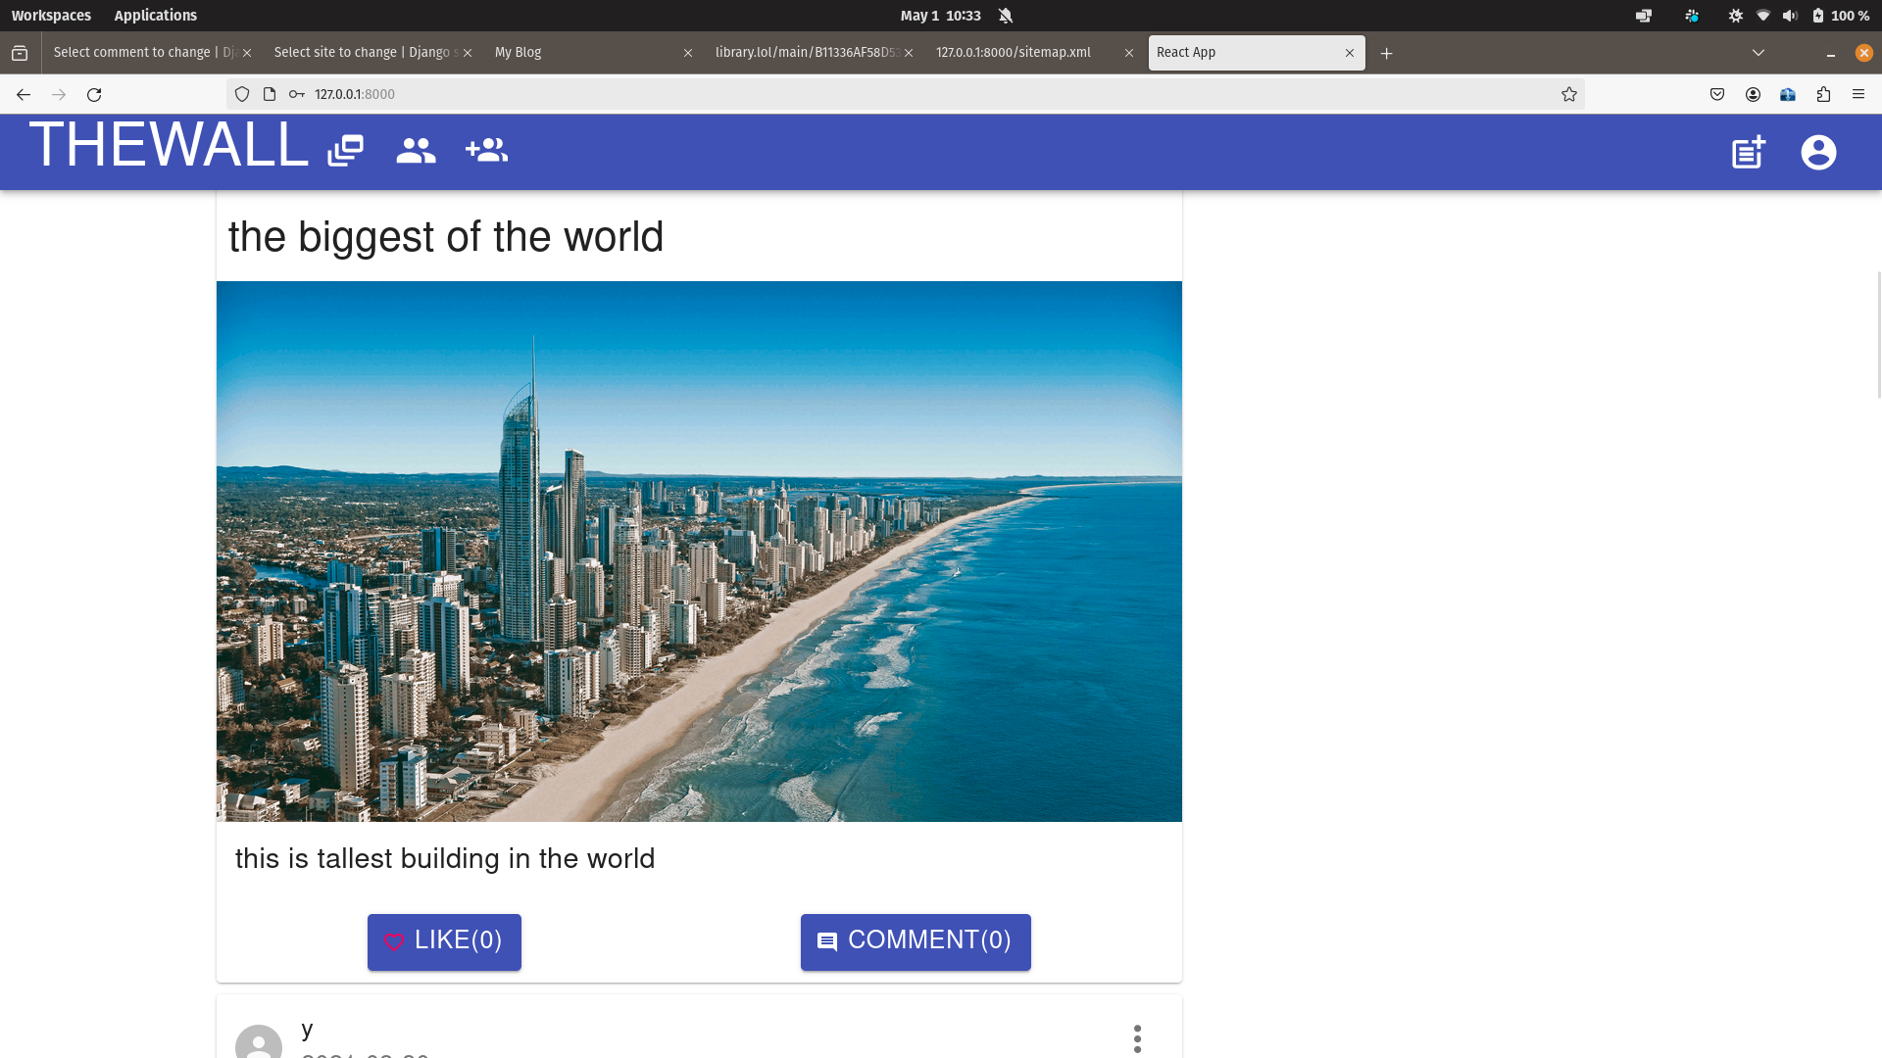Open the Firefox View icon at tab strip start

(20, 53)
